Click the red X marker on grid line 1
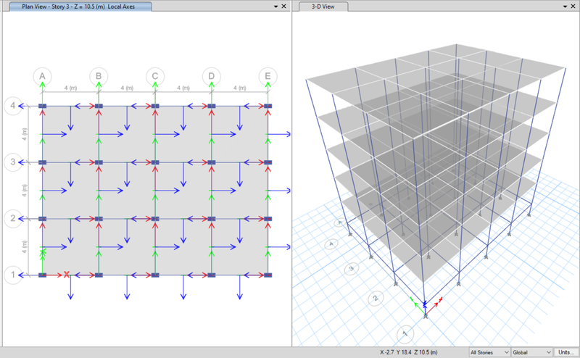 click(x=67, y=275)
